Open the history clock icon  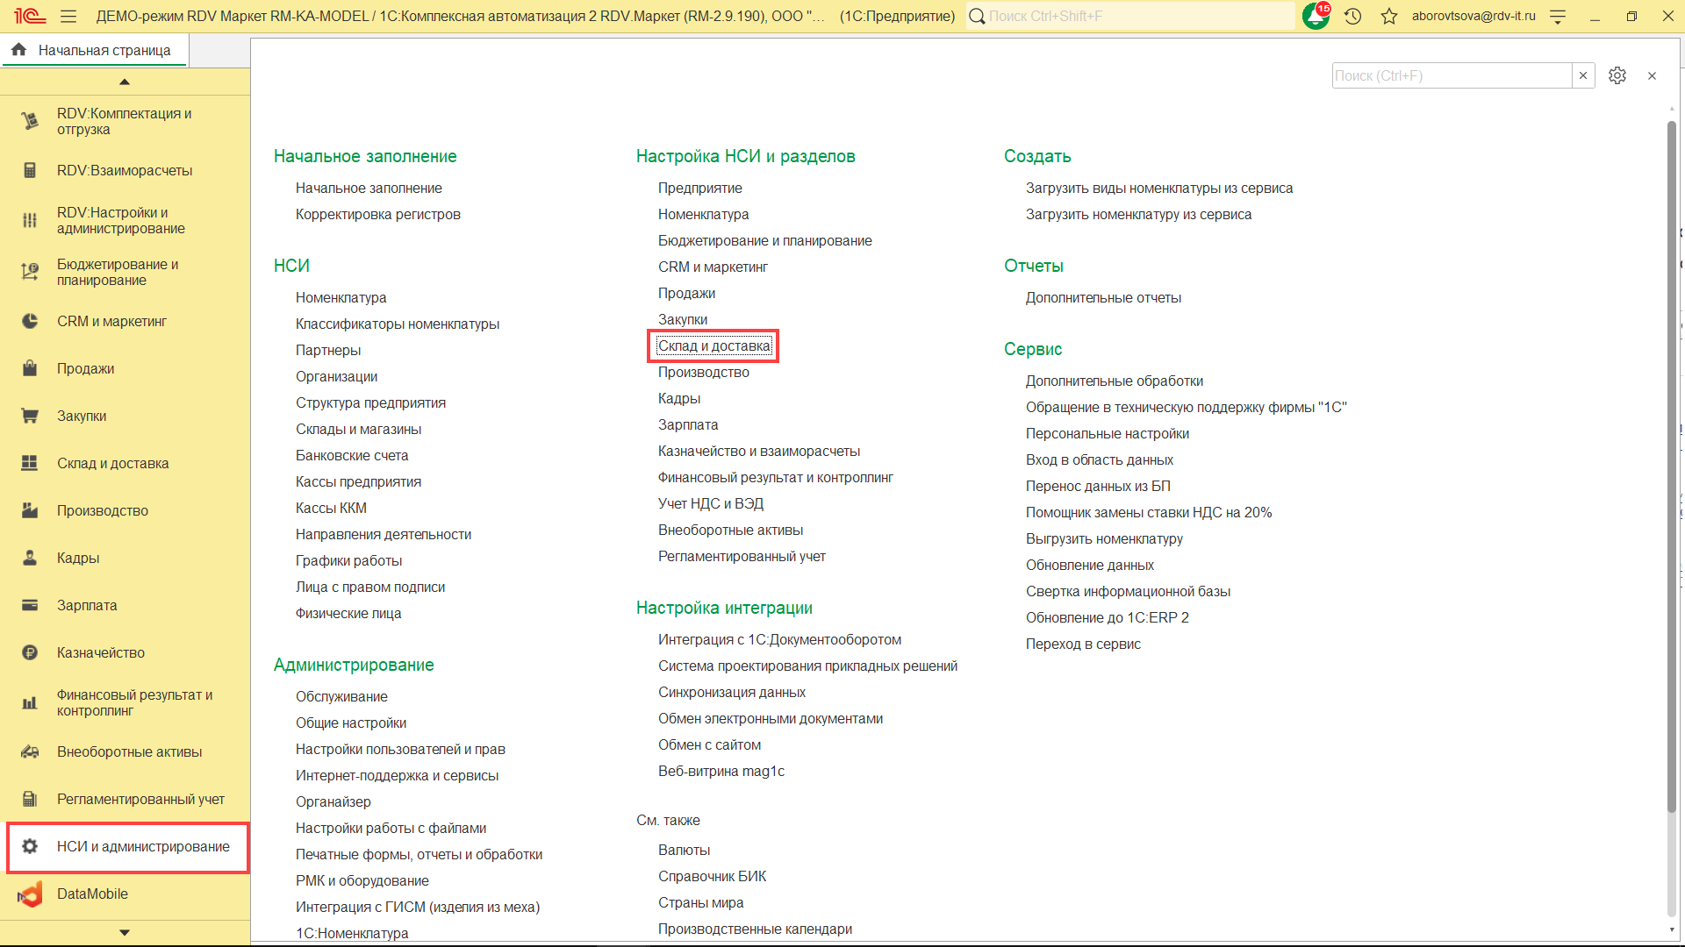click(x=1352, y=16)
